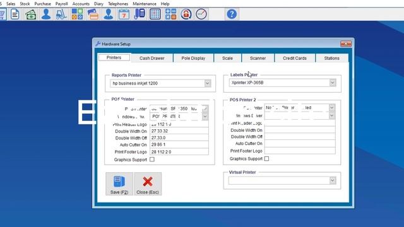Click the red padlock toolbar icon

click(186, 14)
